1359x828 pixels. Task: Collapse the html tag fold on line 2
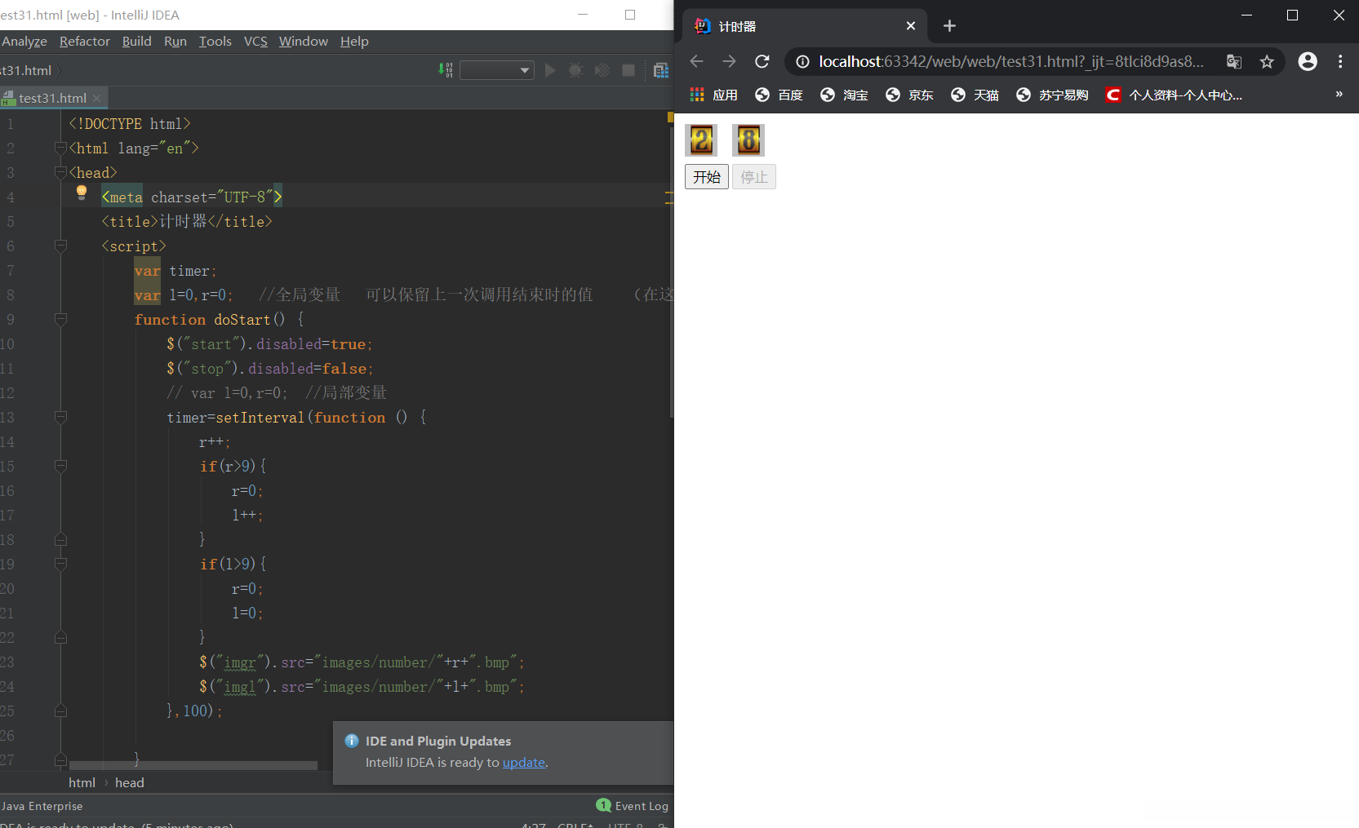(60, 148)
